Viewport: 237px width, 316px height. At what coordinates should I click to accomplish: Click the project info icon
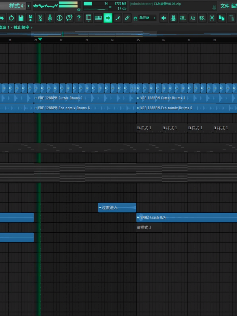click(x=60, y=18)
